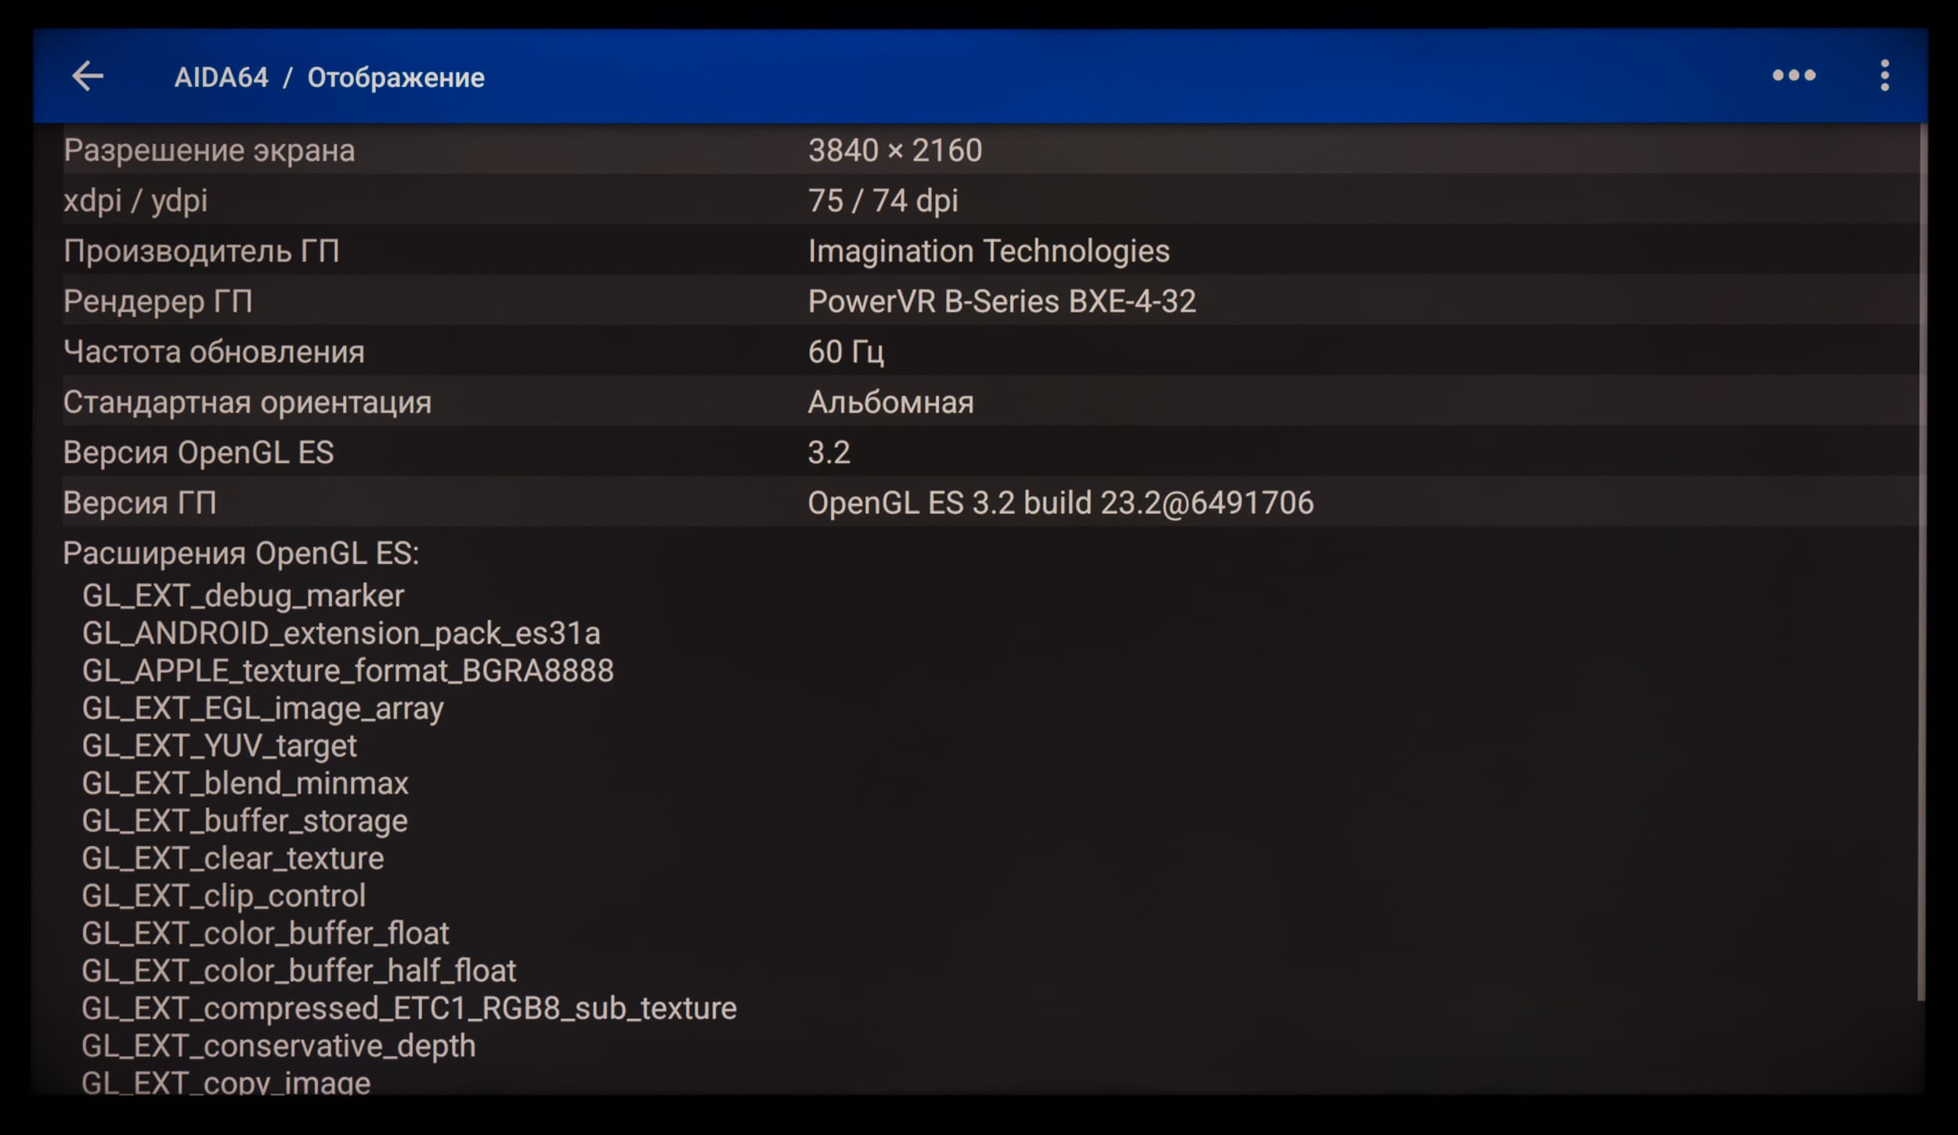
Task: Click the Стандартная ориентация row
Action: (247, 403)
